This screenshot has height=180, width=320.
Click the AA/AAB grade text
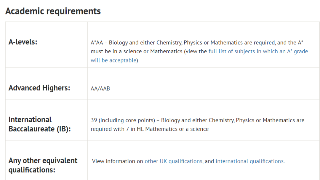100,89
